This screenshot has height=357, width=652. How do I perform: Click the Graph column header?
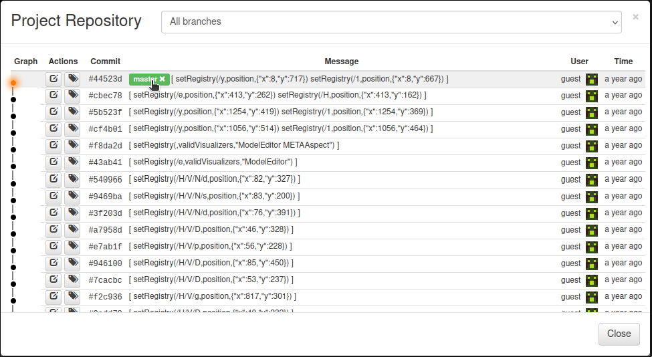coord(26,61)
